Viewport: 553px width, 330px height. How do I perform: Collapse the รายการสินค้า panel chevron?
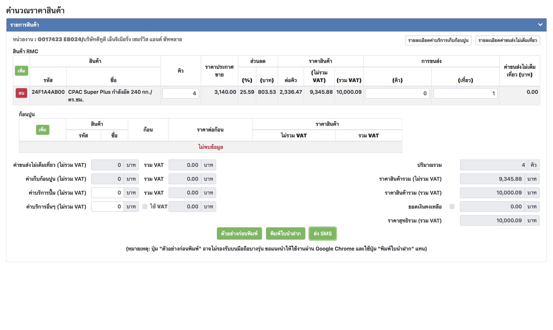point(540,25)
